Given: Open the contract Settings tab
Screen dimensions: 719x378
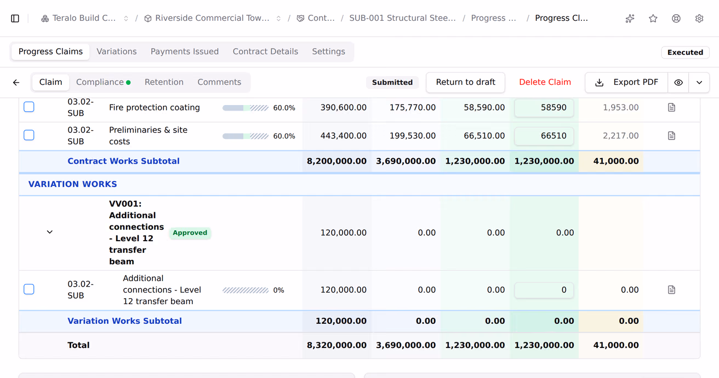Looking at the screenshot, I should 329,52.
